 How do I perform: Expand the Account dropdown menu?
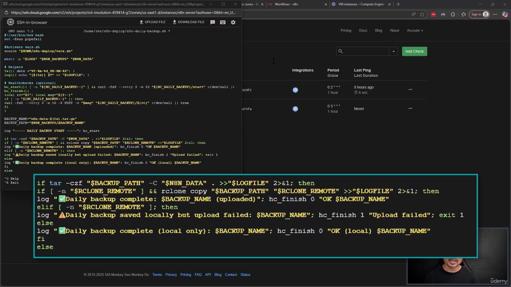(x=415, y=31)
